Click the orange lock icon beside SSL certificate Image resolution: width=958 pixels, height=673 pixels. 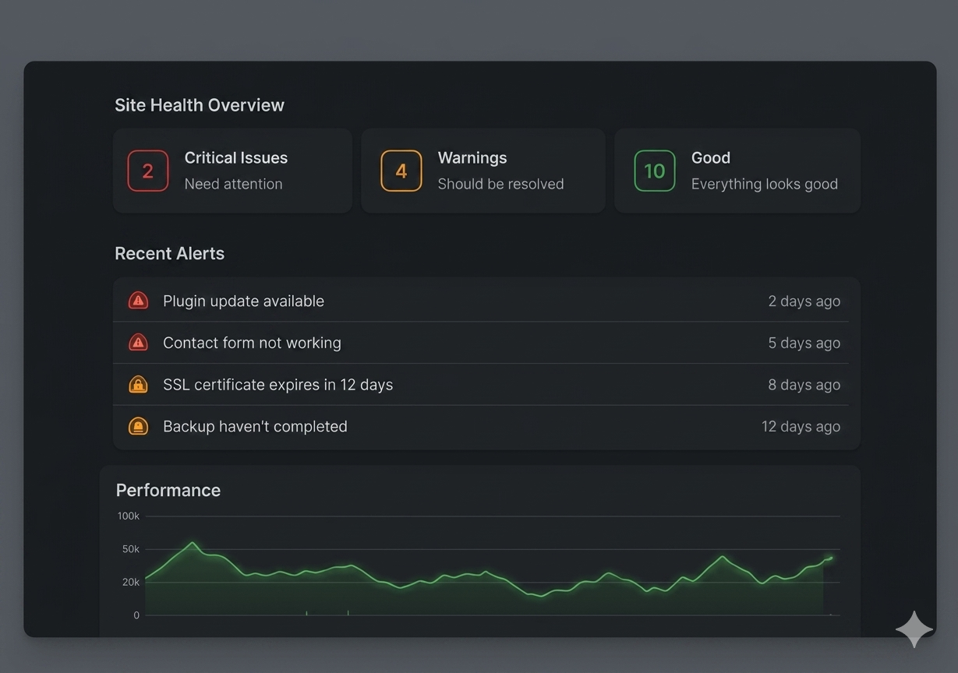[x=138, y=384]
